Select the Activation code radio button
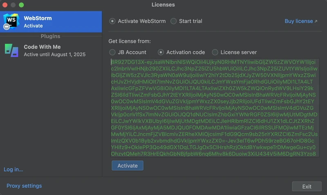 (x=161, y=52)
